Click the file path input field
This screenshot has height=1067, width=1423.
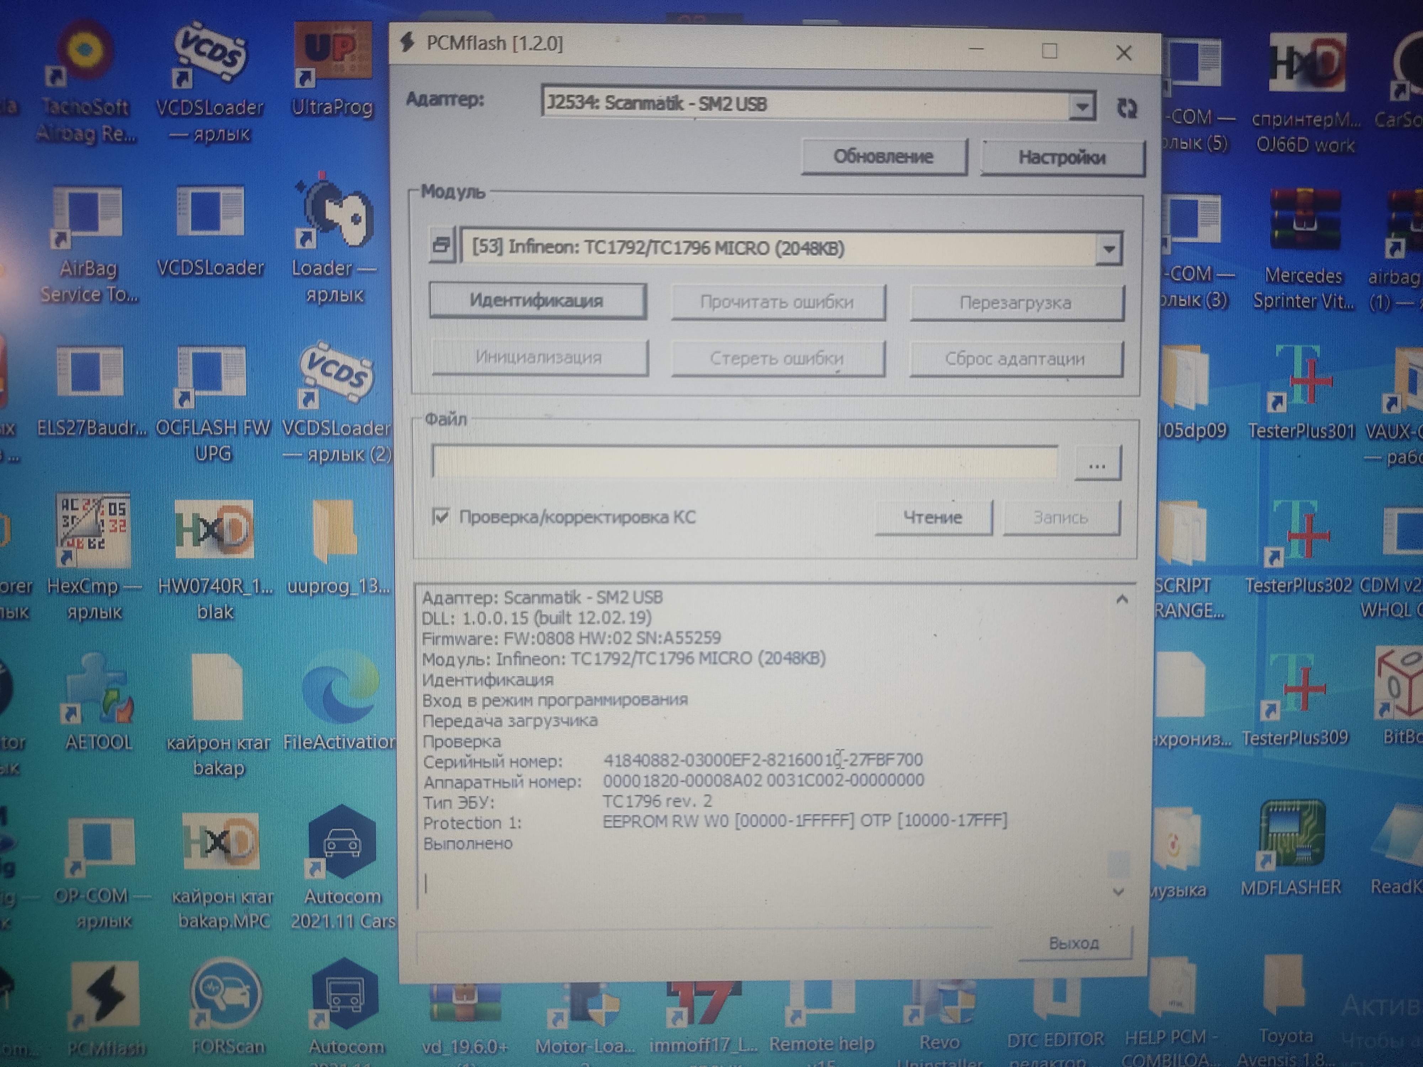click(744, 461)
